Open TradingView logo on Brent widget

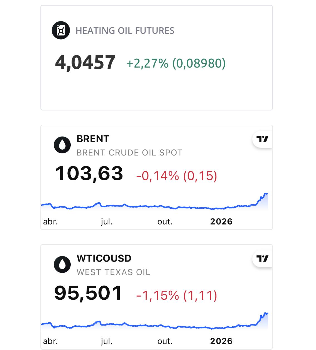click(262, 139)
